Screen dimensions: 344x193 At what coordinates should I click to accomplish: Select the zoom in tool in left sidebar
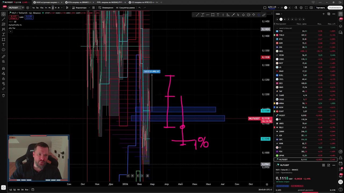pyautogui.click(x=3, y=62)
